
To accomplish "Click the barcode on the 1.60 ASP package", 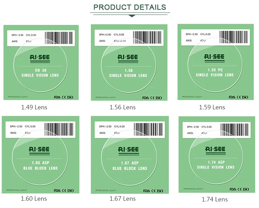I will 58,130.
